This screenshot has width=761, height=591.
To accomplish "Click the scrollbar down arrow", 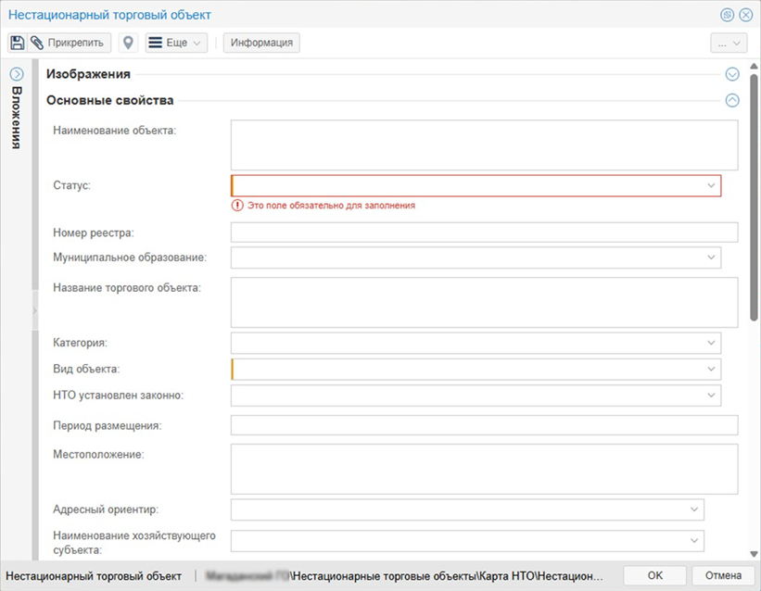I will pos(754,554).
